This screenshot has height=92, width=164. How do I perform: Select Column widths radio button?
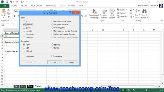point(53,28)
